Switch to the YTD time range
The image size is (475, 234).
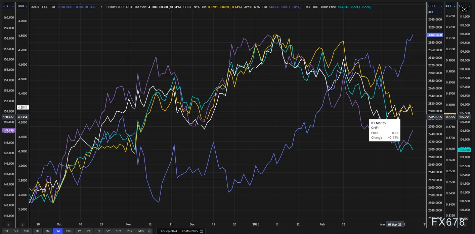[x=69, y=231]
